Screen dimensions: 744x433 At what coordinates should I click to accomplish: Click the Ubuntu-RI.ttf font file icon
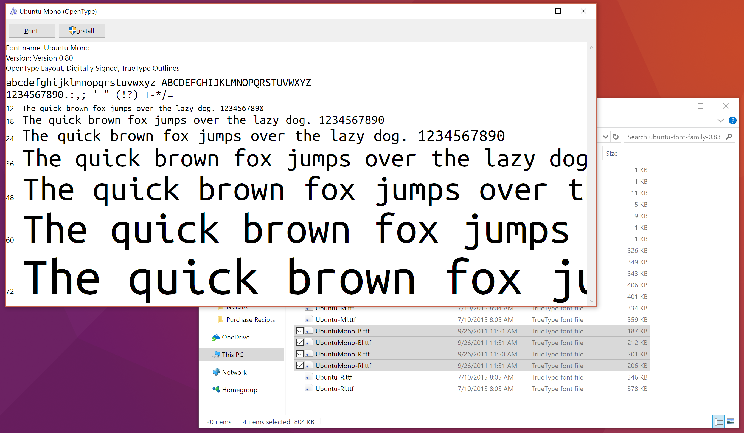[308, 389]
